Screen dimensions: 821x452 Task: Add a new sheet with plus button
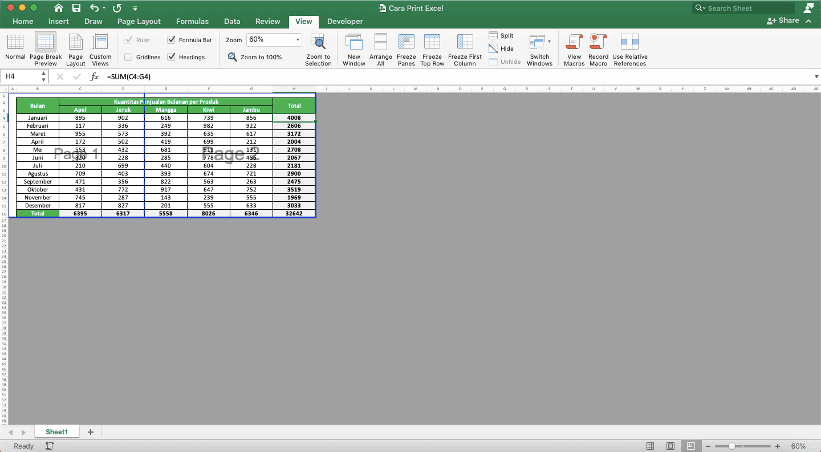90,432
